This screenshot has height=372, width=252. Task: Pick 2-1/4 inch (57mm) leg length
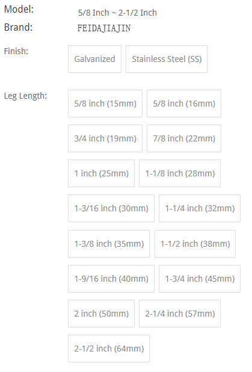180,314
